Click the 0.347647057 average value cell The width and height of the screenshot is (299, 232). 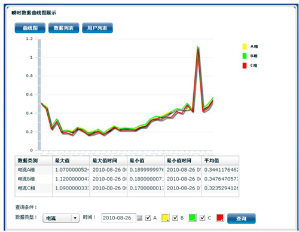tap(220, 179)
